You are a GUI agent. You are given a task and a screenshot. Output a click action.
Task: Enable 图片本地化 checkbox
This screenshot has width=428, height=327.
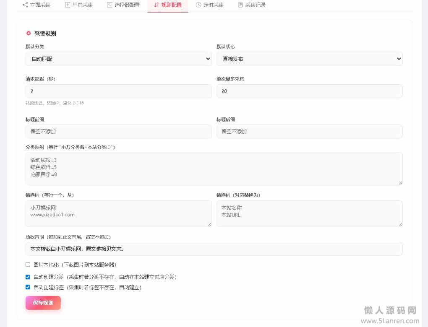28,265
